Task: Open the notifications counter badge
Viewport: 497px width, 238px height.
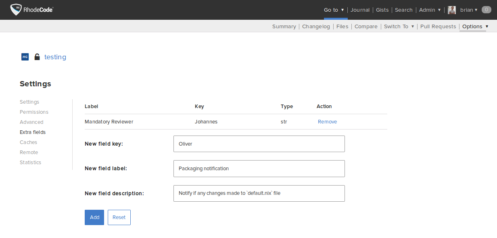Action: (486, 10)
